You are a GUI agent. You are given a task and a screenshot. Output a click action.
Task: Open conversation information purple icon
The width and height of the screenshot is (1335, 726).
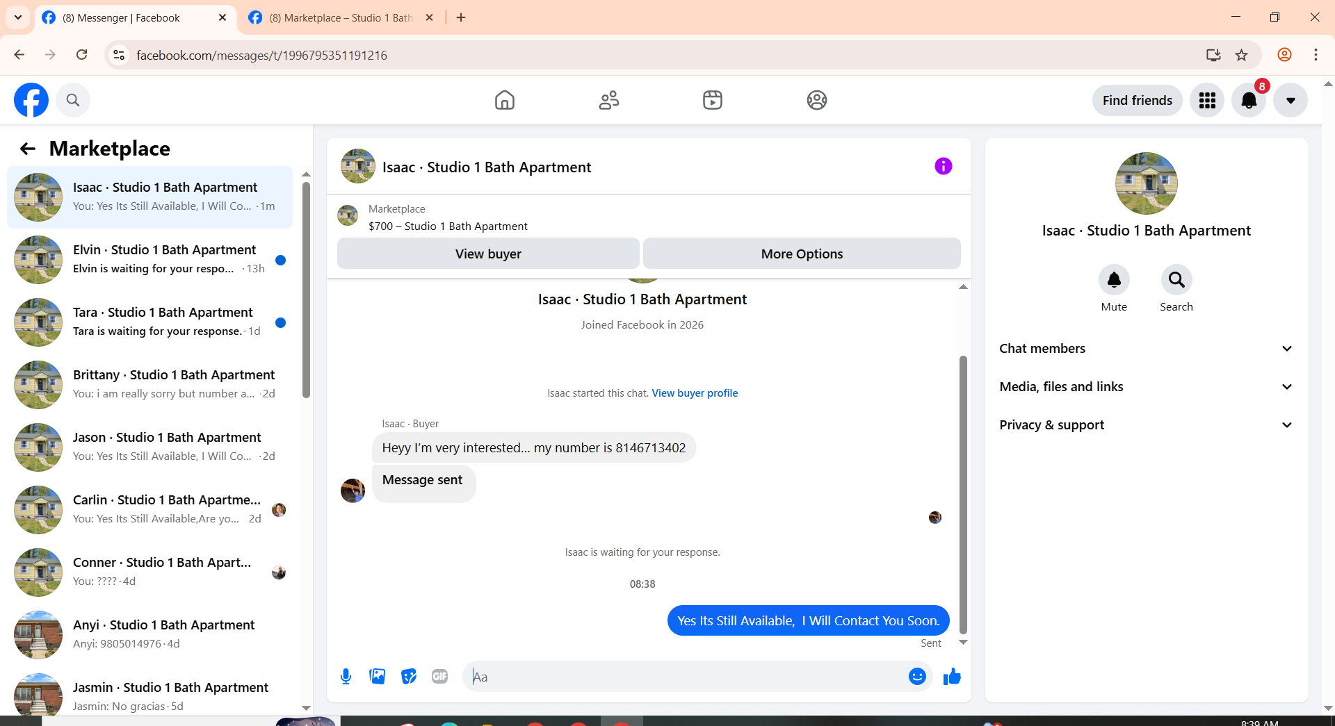click(x=944, y=166)
